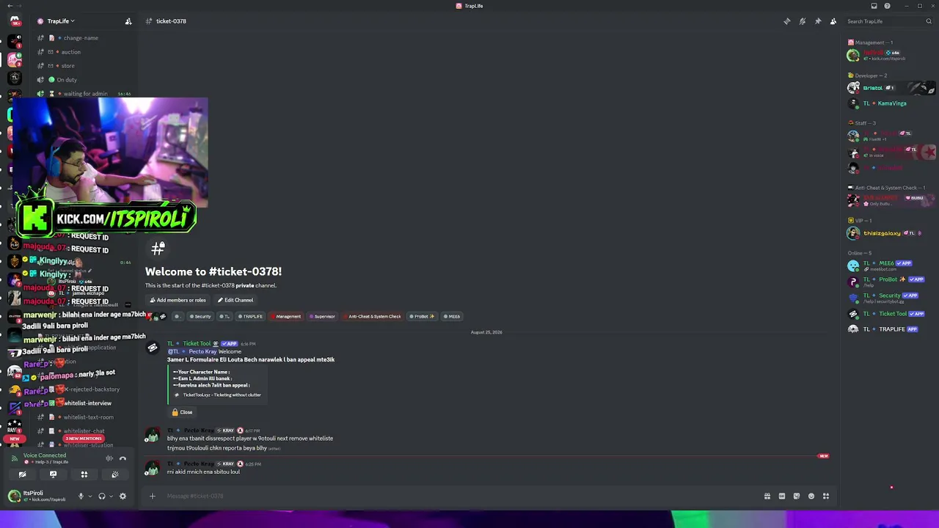939x528 pixels.
Task: Click Edit Channel button
Action: click(235, 300)
